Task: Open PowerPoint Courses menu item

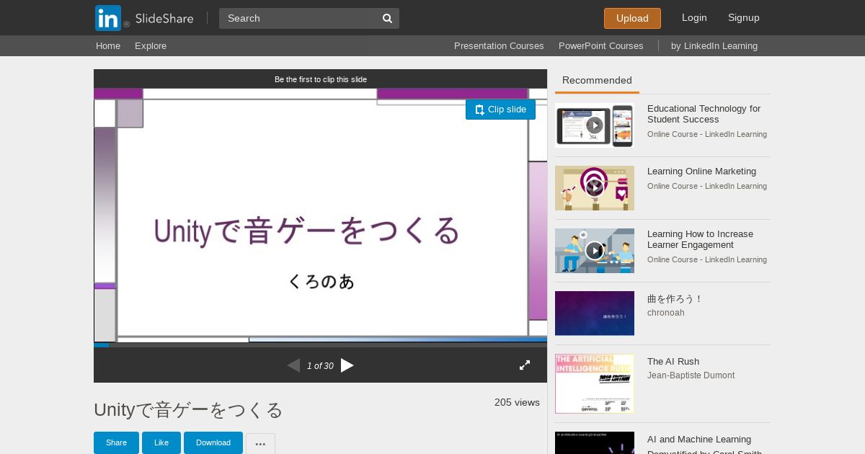Action: click(x=600, y=45)
